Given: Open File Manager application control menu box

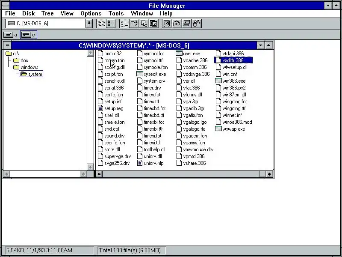Looking at the screenshot, I should (x=6, y=5).
